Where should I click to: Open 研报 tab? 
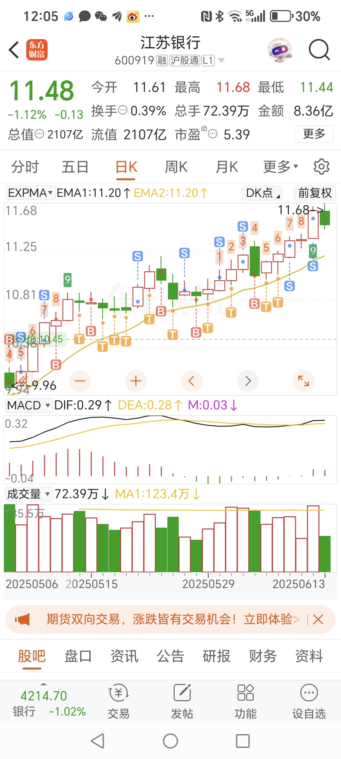coord(216,656)
